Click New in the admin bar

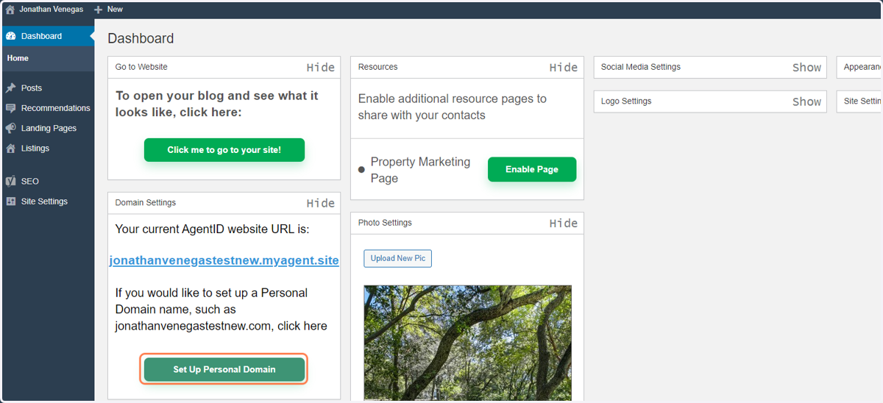115,10
